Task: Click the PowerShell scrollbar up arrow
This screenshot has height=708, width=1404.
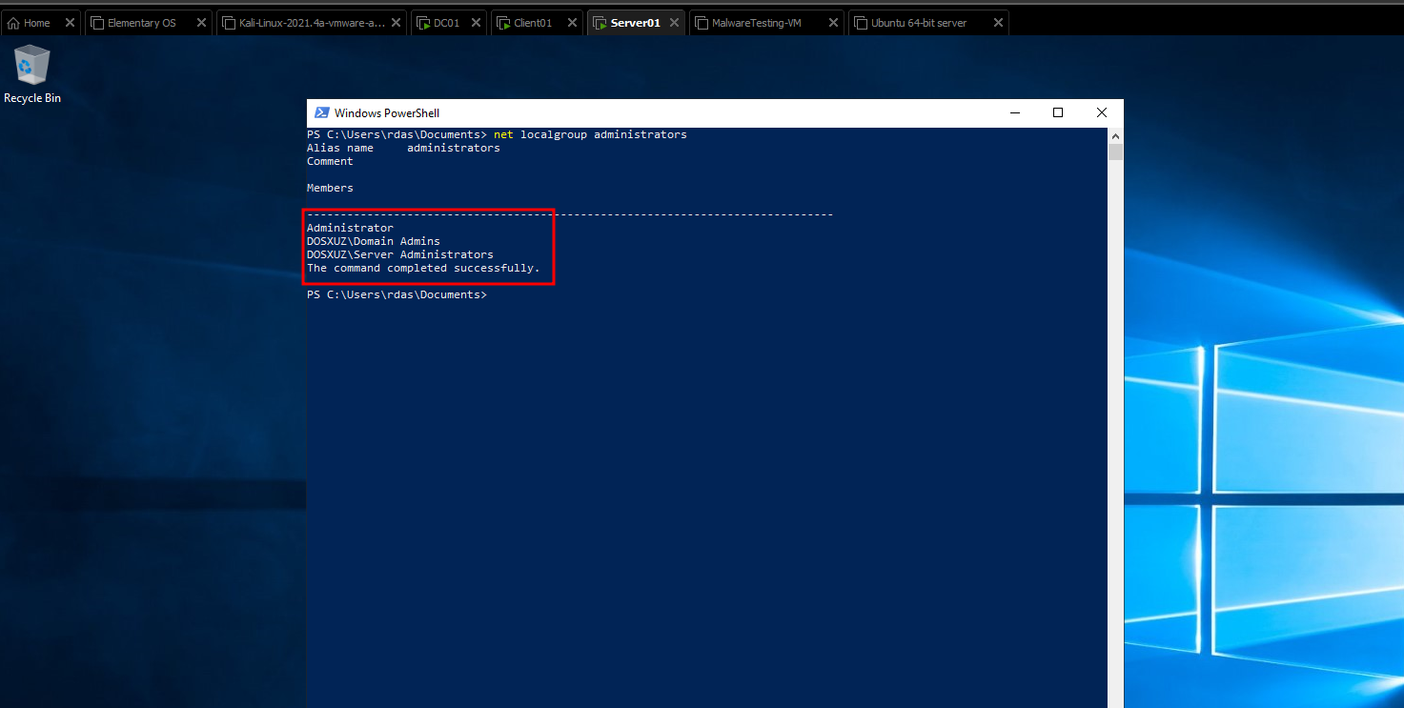Action: click(1115, 136)
